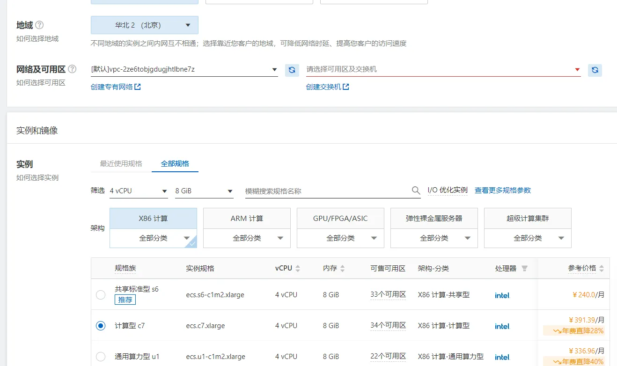Expand 全部分类 under 弹性裸金属服务器
Screen dimensions: 617x366
click(434, 238)
